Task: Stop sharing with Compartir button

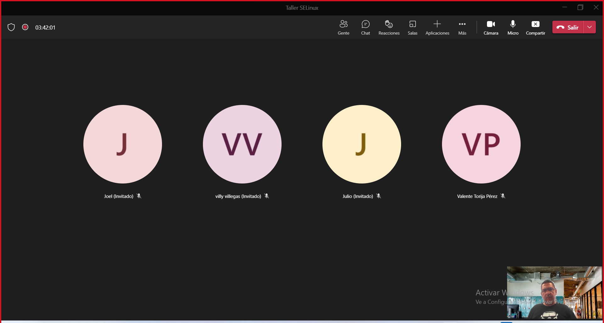Action: 535,27
